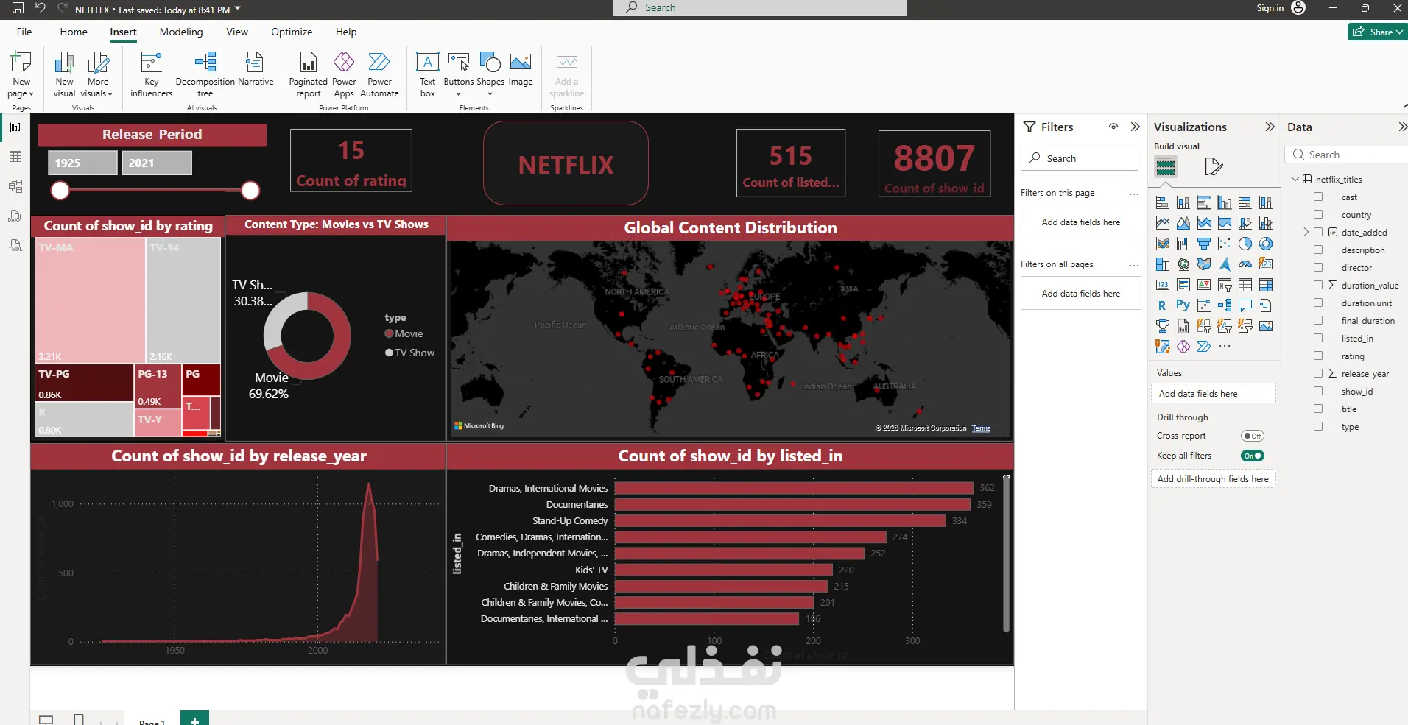Add a Key influencers visual
Screen dimensions: 1408x725
152,74
